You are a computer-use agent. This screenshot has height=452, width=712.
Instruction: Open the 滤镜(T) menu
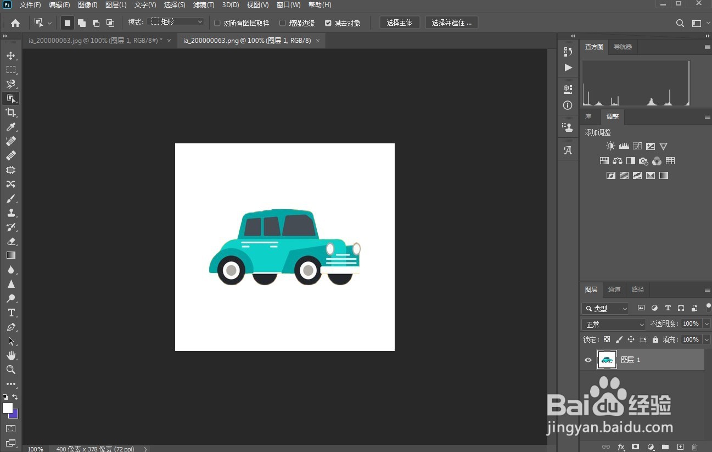(x=204, y=5)
